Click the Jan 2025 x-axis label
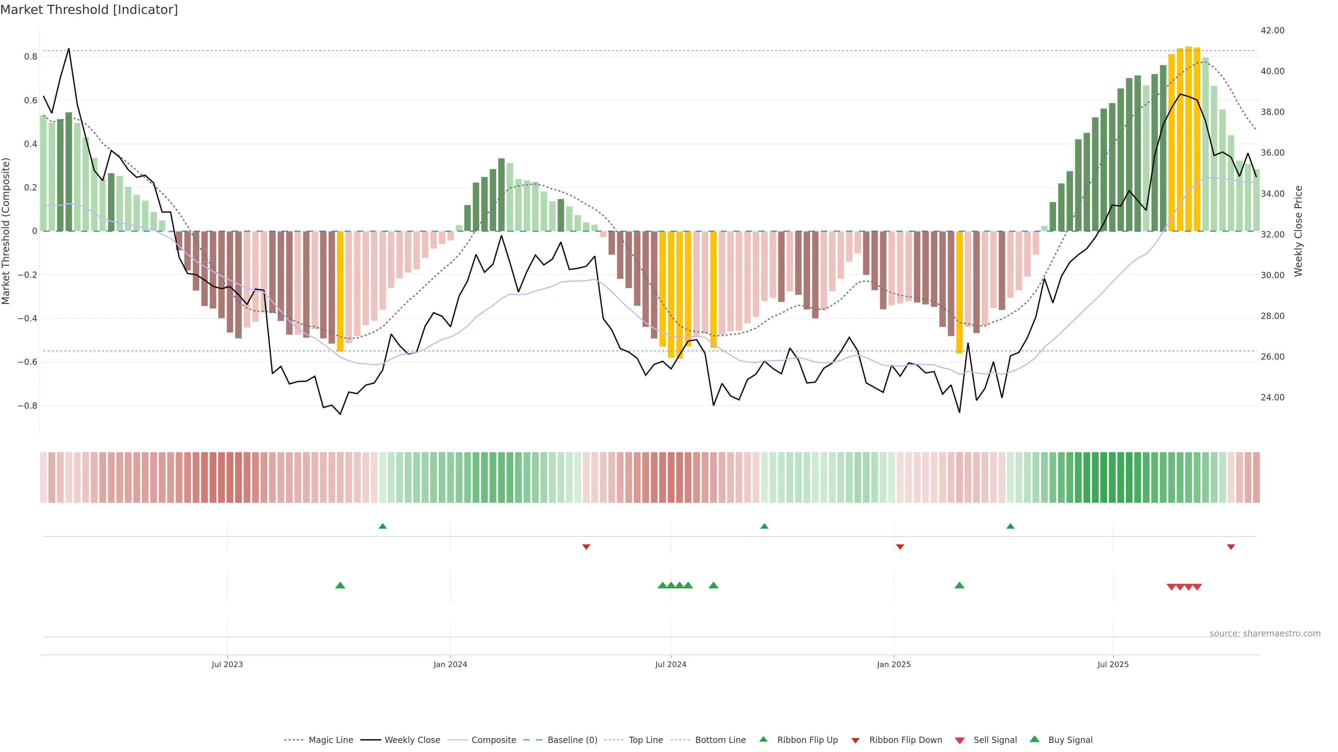 pyautogui.click(x=893, y=664)
